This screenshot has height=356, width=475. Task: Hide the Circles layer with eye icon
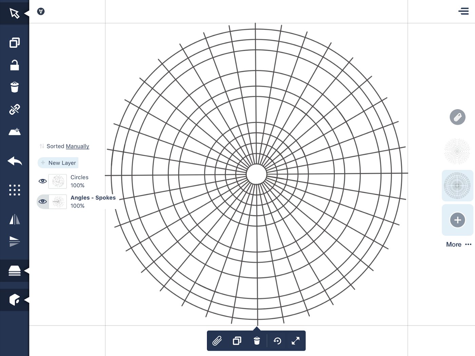click(x=42, y=181)
